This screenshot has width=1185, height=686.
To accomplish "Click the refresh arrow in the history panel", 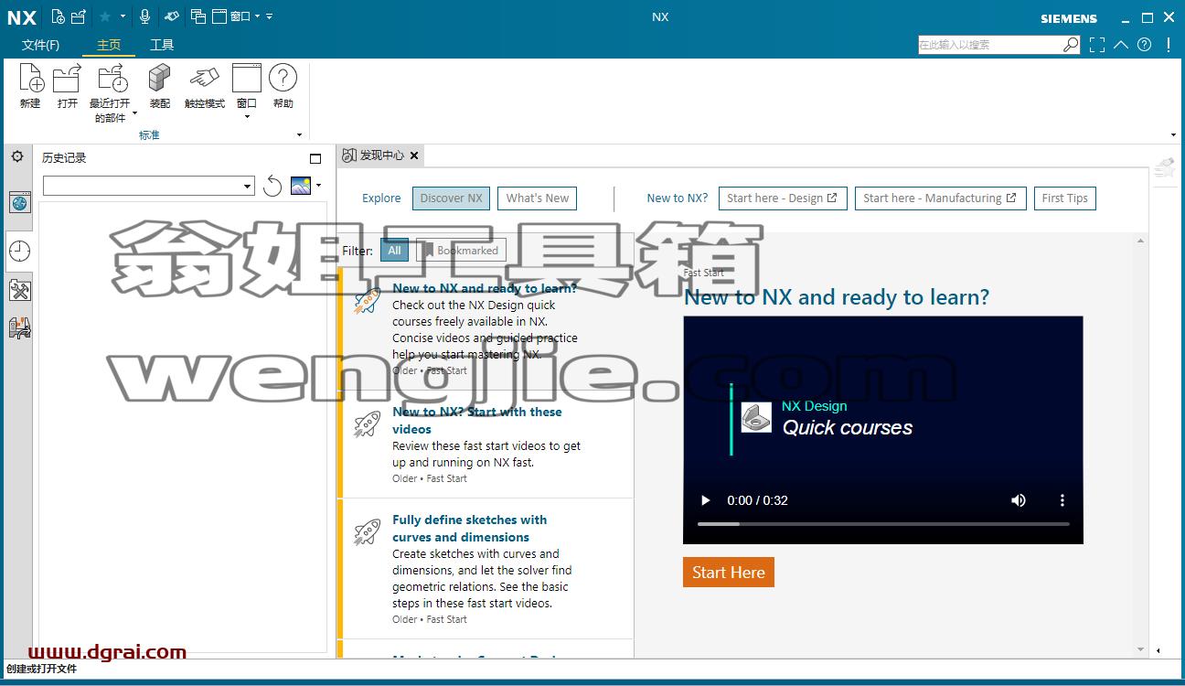I will coord(272,186).
